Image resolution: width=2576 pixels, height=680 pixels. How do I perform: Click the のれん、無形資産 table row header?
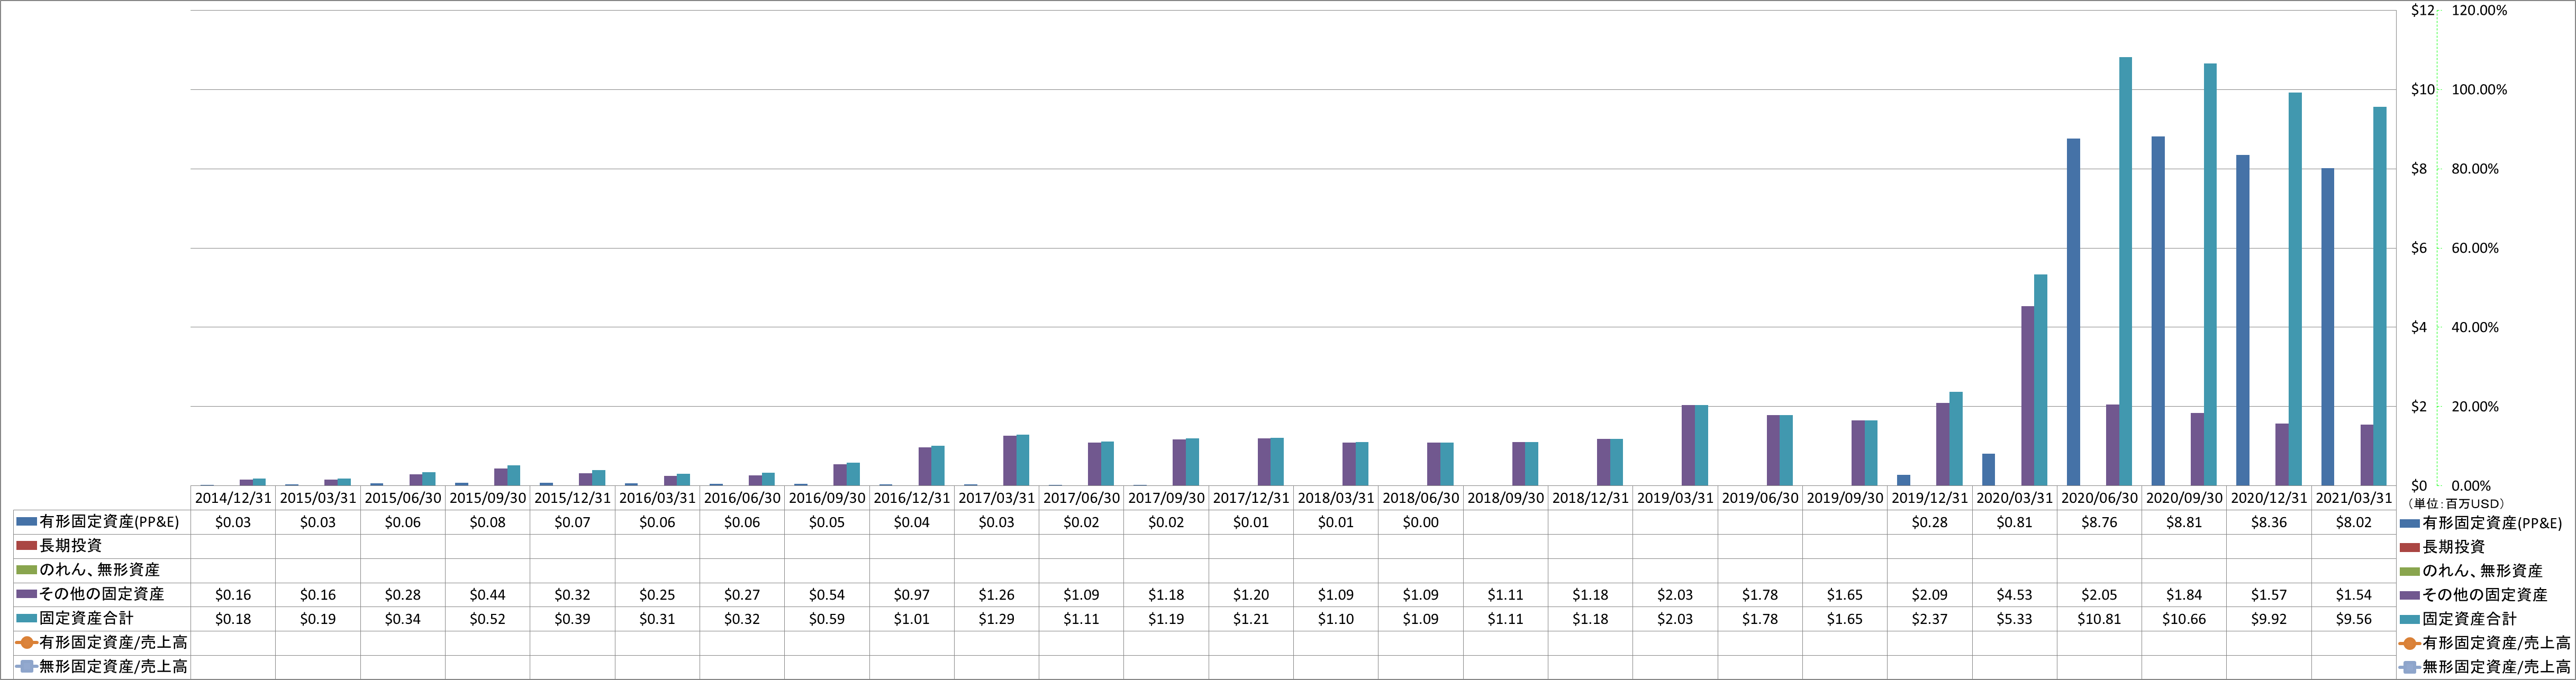102,570
